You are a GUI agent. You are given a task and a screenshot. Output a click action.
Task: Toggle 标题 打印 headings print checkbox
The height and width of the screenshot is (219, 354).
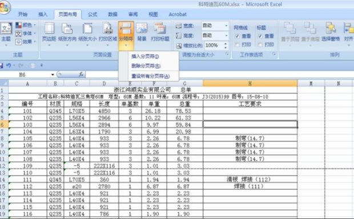260,44
